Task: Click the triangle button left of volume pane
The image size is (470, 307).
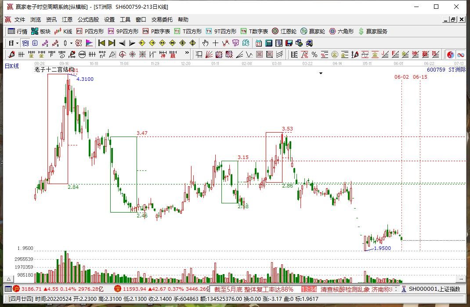Action: pos(9,279)
